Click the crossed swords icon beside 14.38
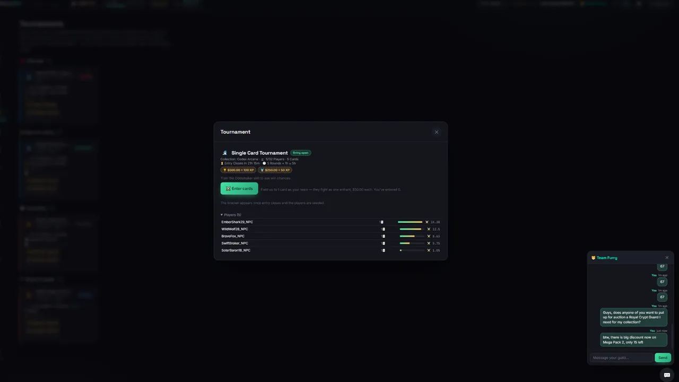The height and width of the screenshot is (382, 679). coord(427,222)
